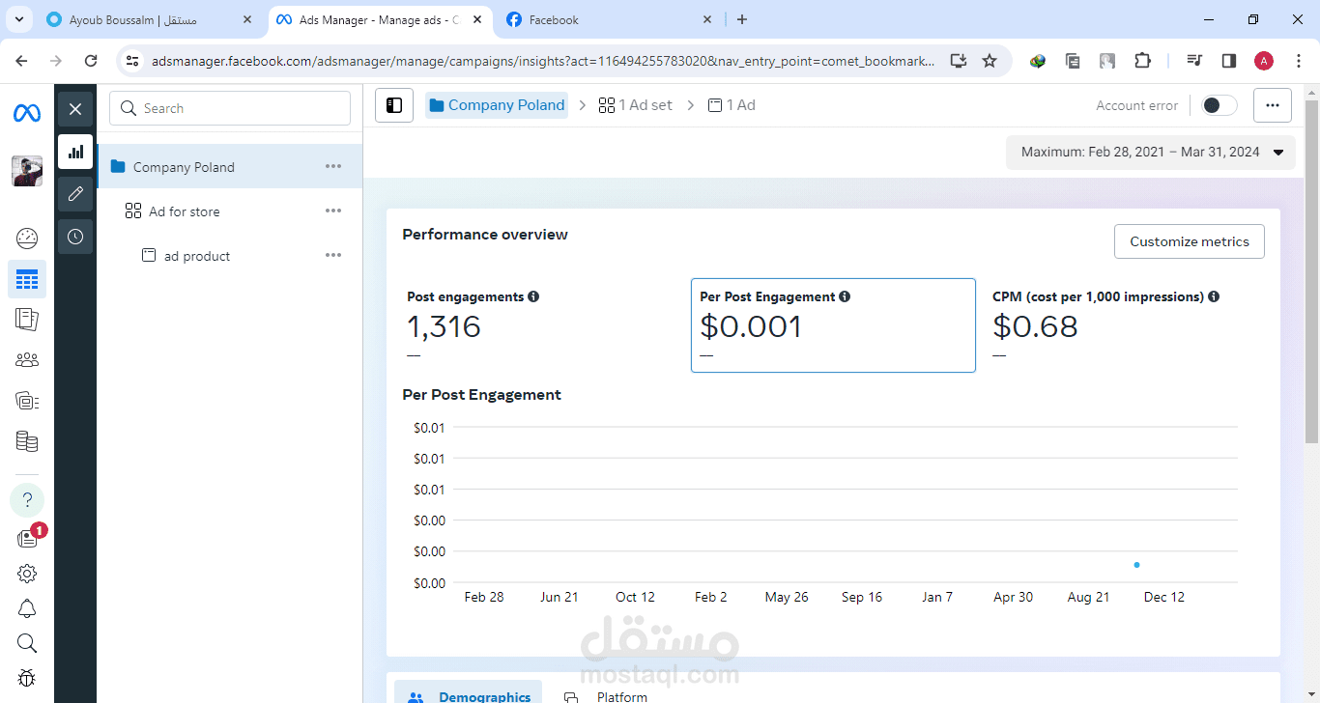The height and width of the screenshot is (703, 1320).
Task: Reload the page
Action: 91,61
